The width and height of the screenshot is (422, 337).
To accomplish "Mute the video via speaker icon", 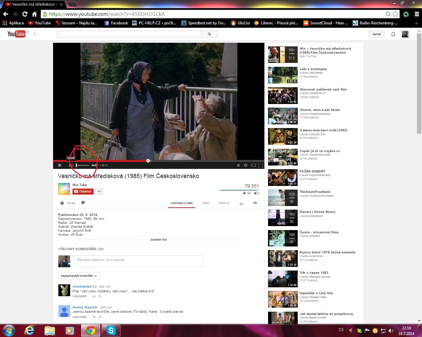I will [71, 165].
